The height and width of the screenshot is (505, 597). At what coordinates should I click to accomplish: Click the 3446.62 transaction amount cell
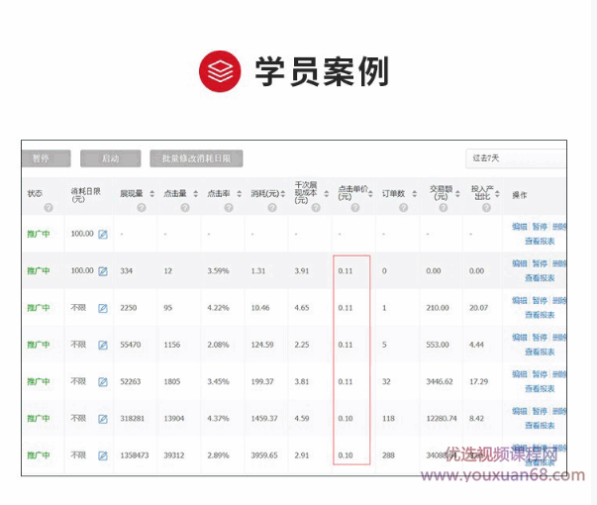(440, 381)
